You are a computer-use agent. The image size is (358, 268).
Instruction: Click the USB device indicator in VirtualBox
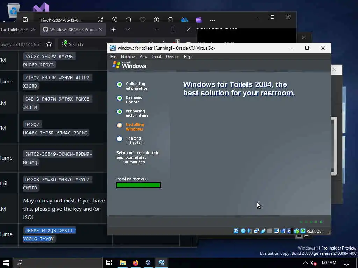263,231
